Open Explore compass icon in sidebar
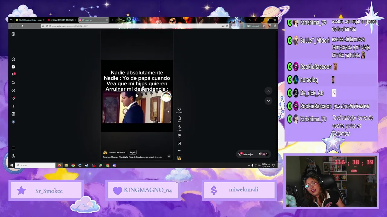Screen dimensions: 387x217 [x=13, y=90]
